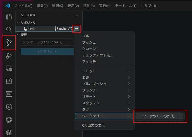Open the Extensions view icon
The image size is (192, 137).
(x=9, y=81)
